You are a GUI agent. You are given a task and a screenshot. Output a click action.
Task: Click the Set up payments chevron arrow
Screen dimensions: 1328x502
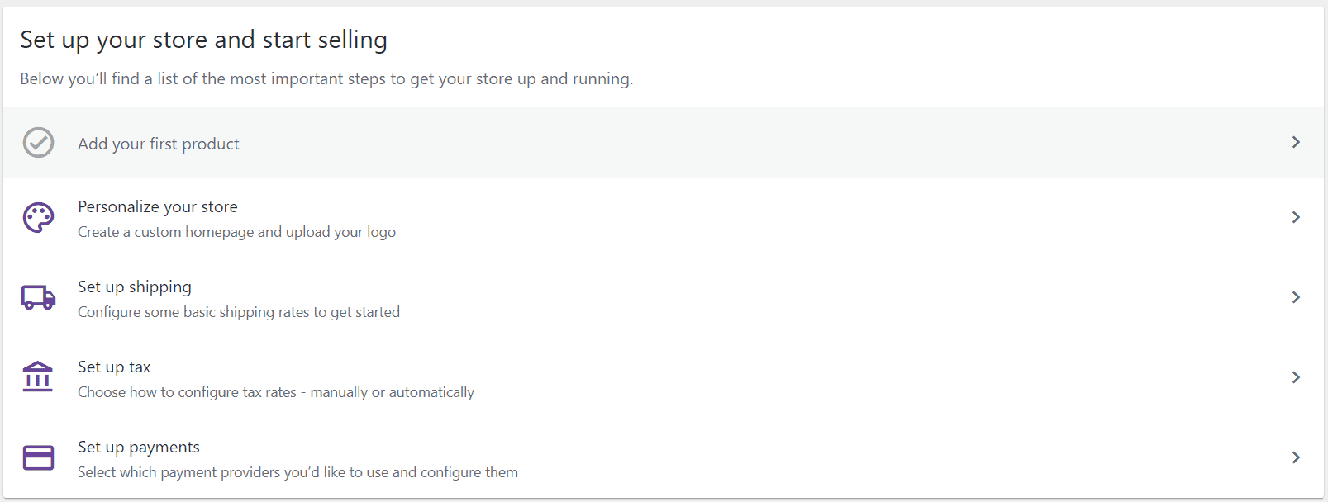pyautogui.click(x=1295, y=457)
